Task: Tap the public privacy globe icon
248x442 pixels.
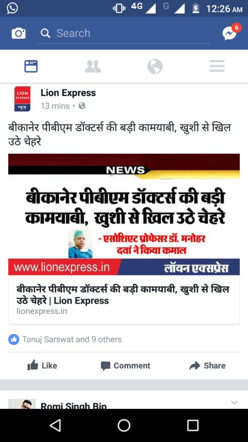Action: (82, 106)
